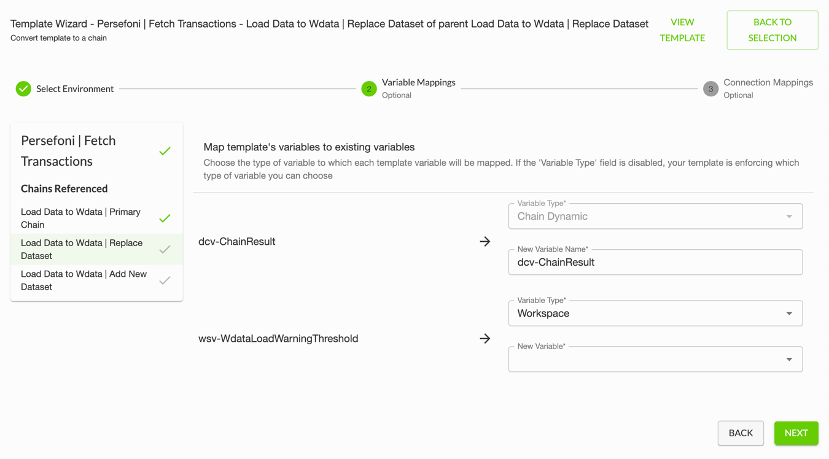Select Persefoni | Fetch Transactions in sidebar
This screenshot has height=459, width=829.
pos(69,151)
